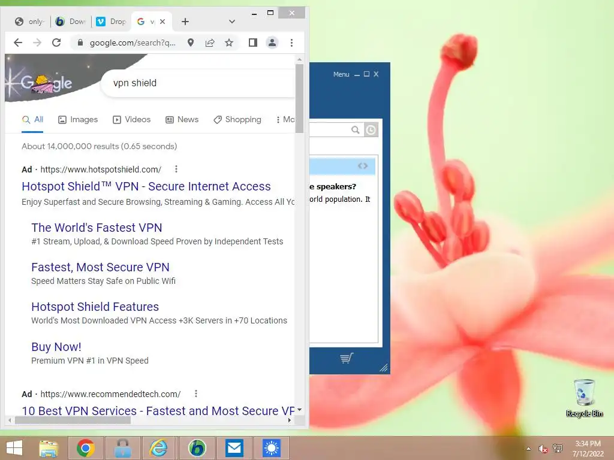Expand the tab search chevron

(x=232, y=22)
